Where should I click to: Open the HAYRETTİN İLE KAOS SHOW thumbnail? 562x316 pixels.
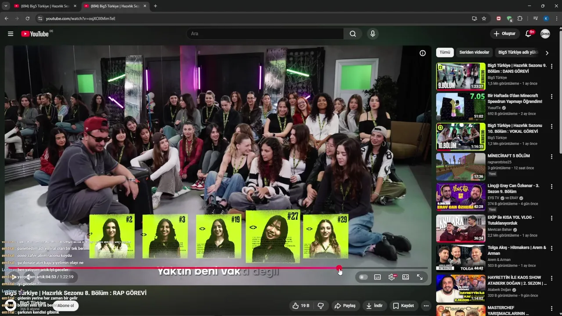coord(461,288)
